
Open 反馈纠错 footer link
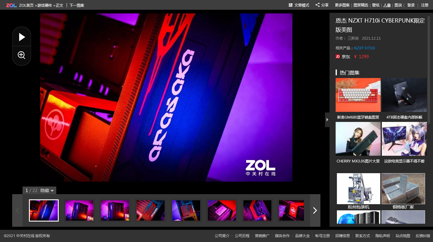pyautogui.click(x=423, y=236)
